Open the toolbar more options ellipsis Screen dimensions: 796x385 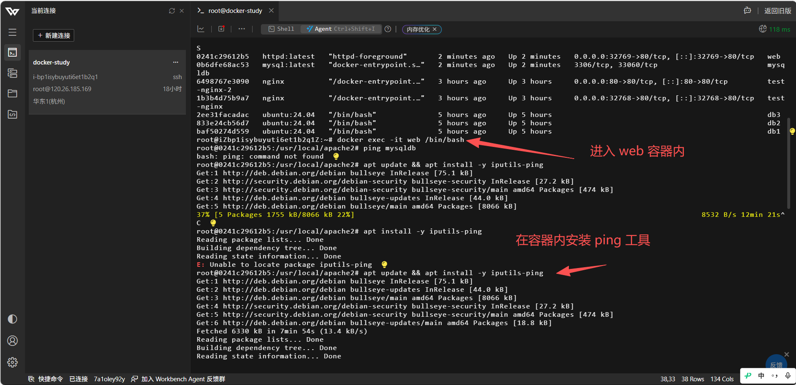[242, 29]
